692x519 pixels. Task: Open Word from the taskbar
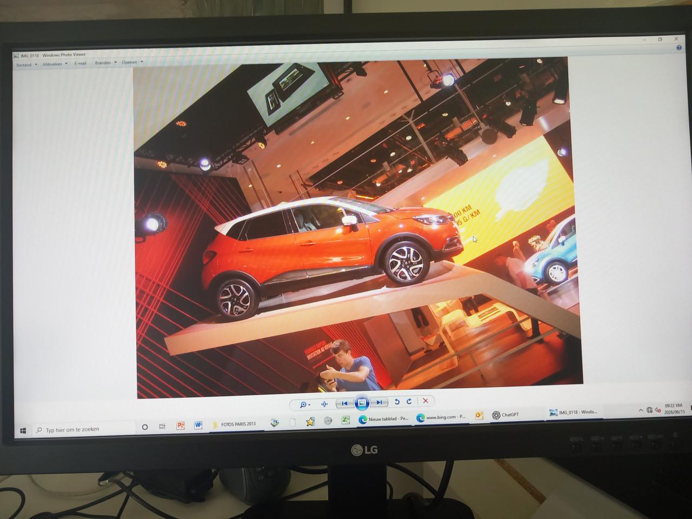pyautogui.click(x=198, y=425)
